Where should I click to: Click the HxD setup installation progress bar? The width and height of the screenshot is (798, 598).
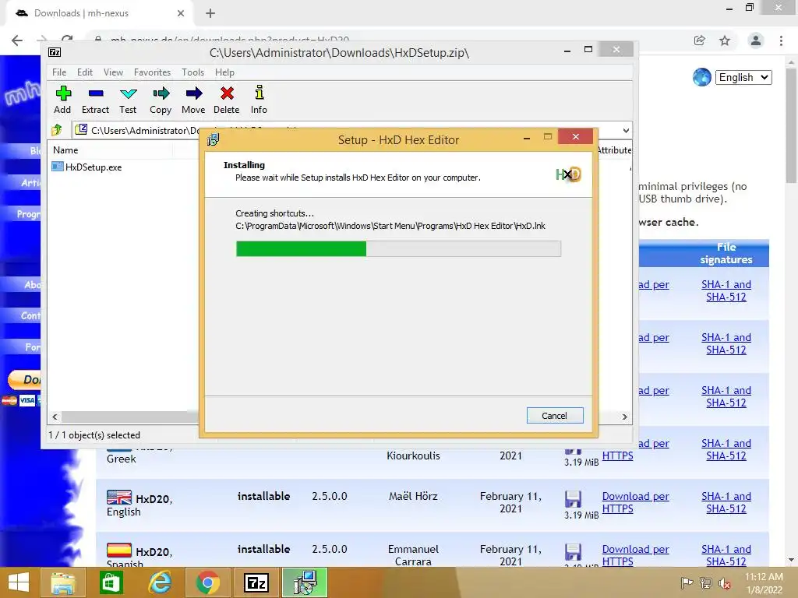point(398,248)
